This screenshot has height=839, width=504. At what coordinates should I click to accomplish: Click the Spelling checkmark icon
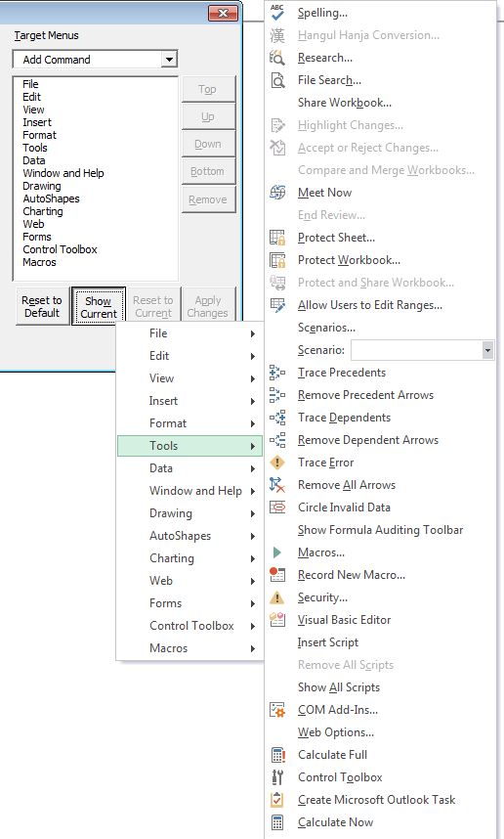tap(277, 13)
